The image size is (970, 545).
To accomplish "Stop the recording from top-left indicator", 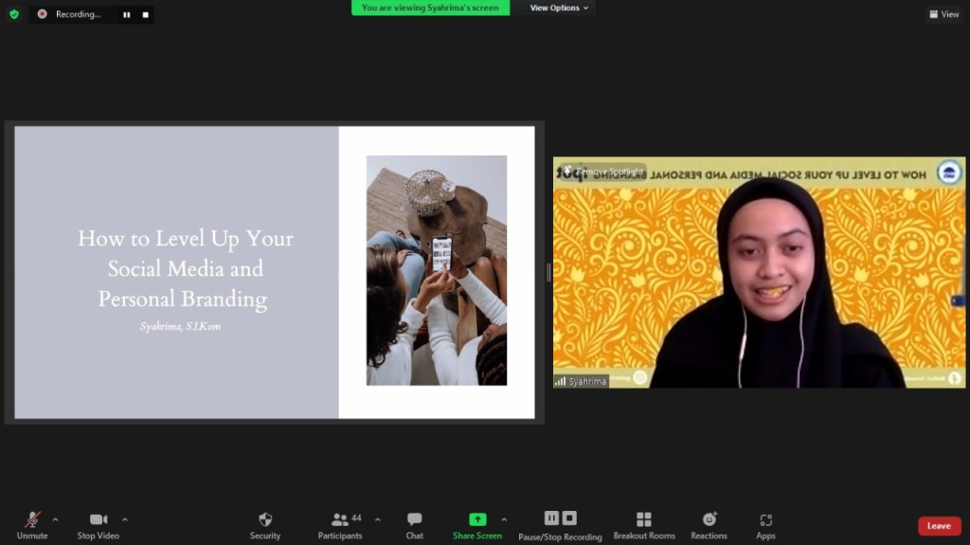I will 145,15.
